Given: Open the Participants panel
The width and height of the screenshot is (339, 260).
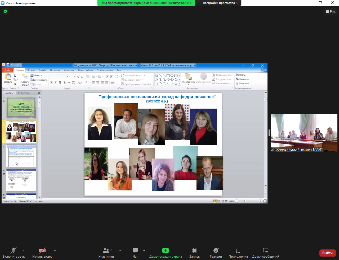Looking at the screenshot, I should (106, 253).
